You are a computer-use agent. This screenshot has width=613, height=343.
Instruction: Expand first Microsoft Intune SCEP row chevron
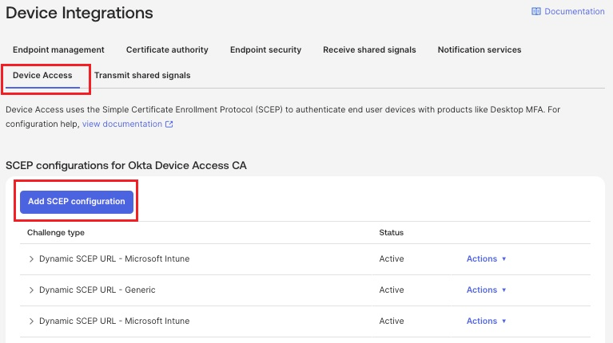(31, 259)
